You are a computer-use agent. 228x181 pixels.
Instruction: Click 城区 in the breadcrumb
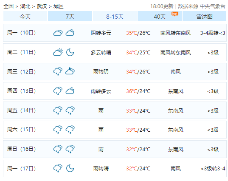coord(59,6)
